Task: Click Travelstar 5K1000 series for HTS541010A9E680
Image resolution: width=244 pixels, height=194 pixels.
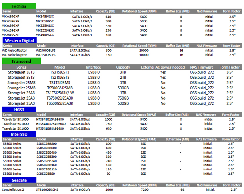Action: tap(15, 120)
